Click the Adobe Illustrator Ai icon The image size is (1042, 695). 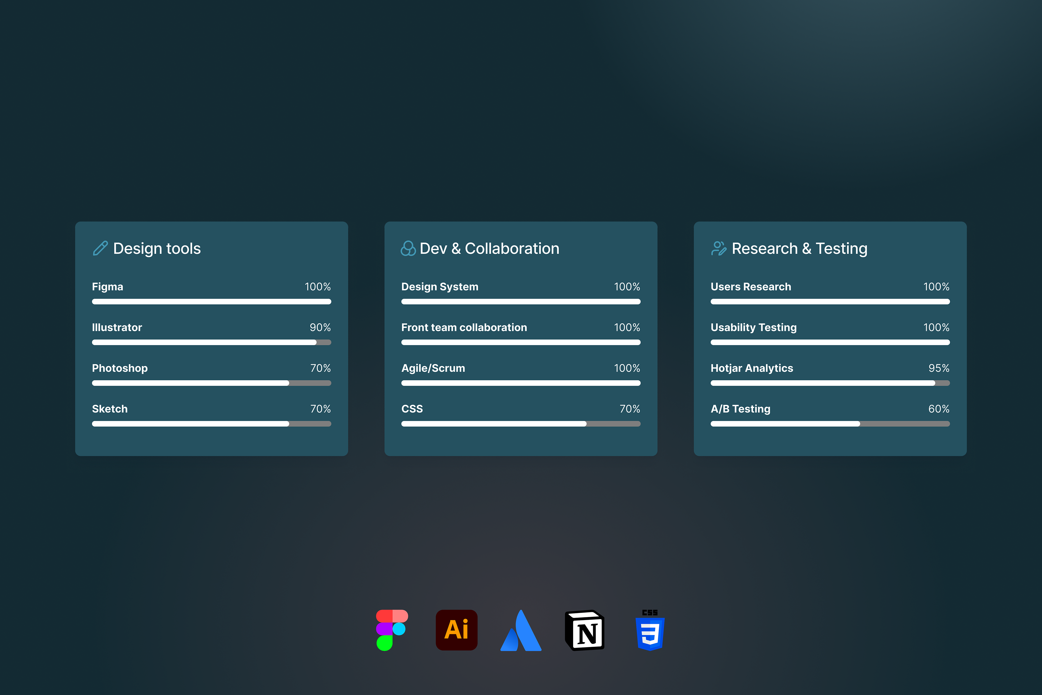[x=456, y=630]
